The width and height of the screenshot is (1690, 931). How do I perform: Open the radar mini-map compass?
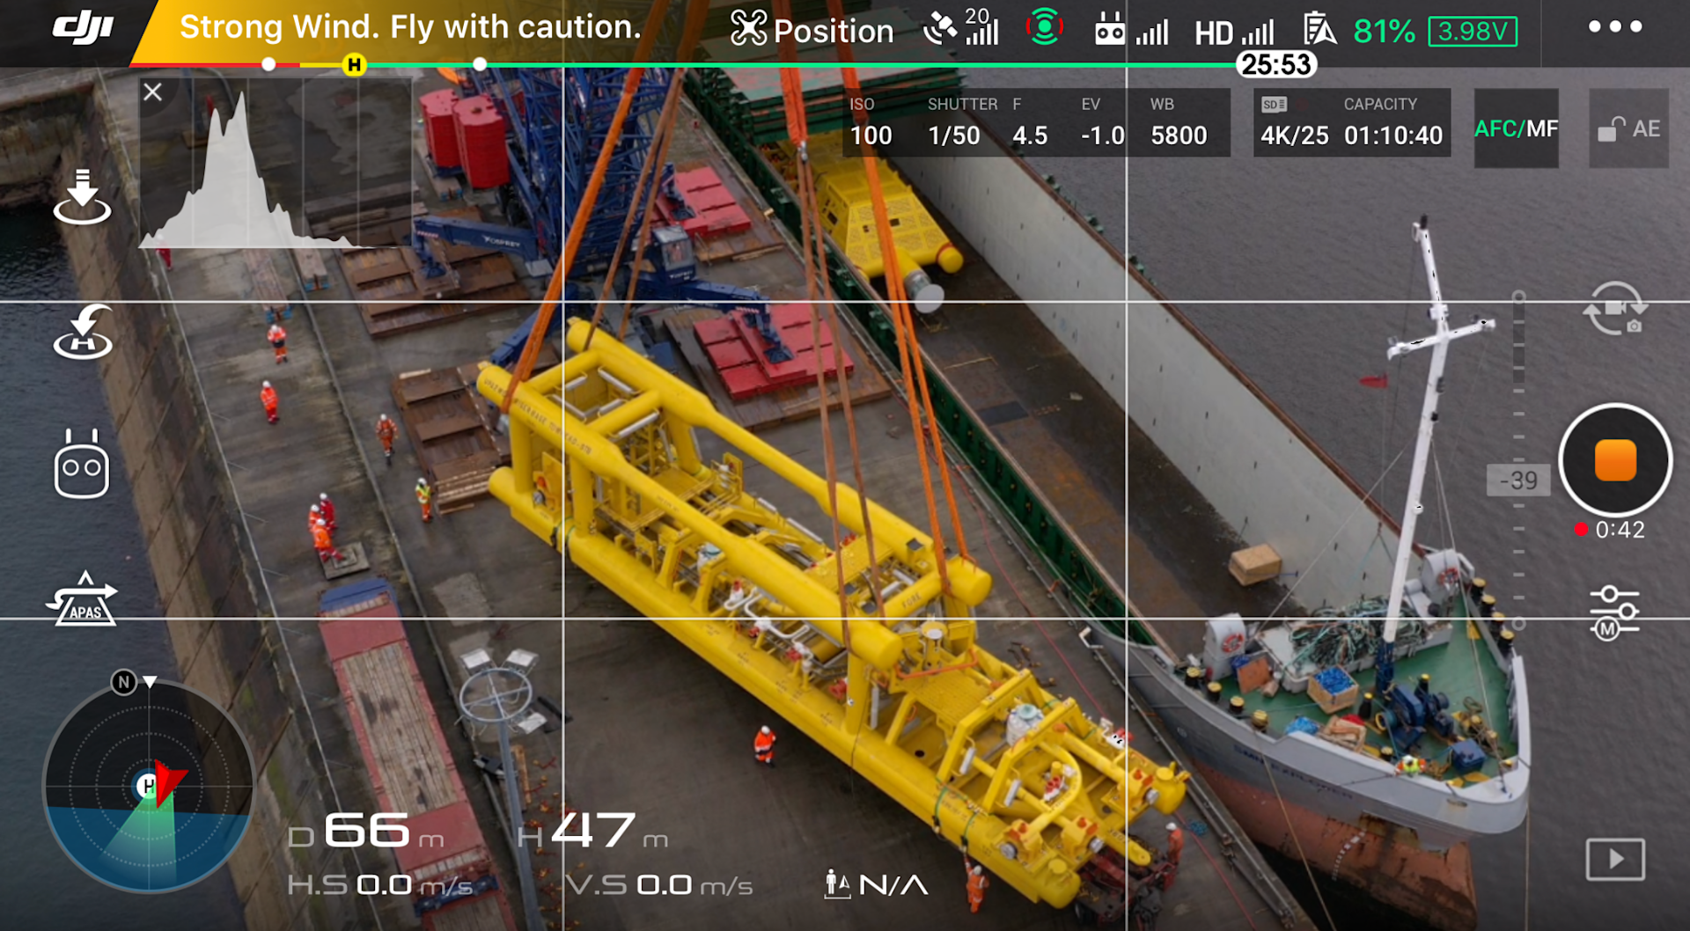[149, 785]
